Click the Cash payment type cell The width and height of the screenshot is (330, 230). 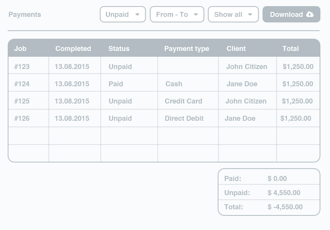(x=174, y=84)
